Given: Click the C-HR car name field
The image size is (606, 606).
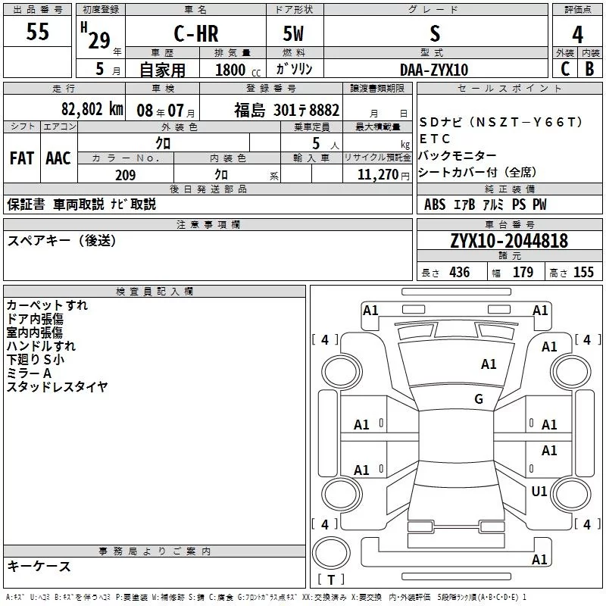Looking at the screenshot, I should coord(195,34).
